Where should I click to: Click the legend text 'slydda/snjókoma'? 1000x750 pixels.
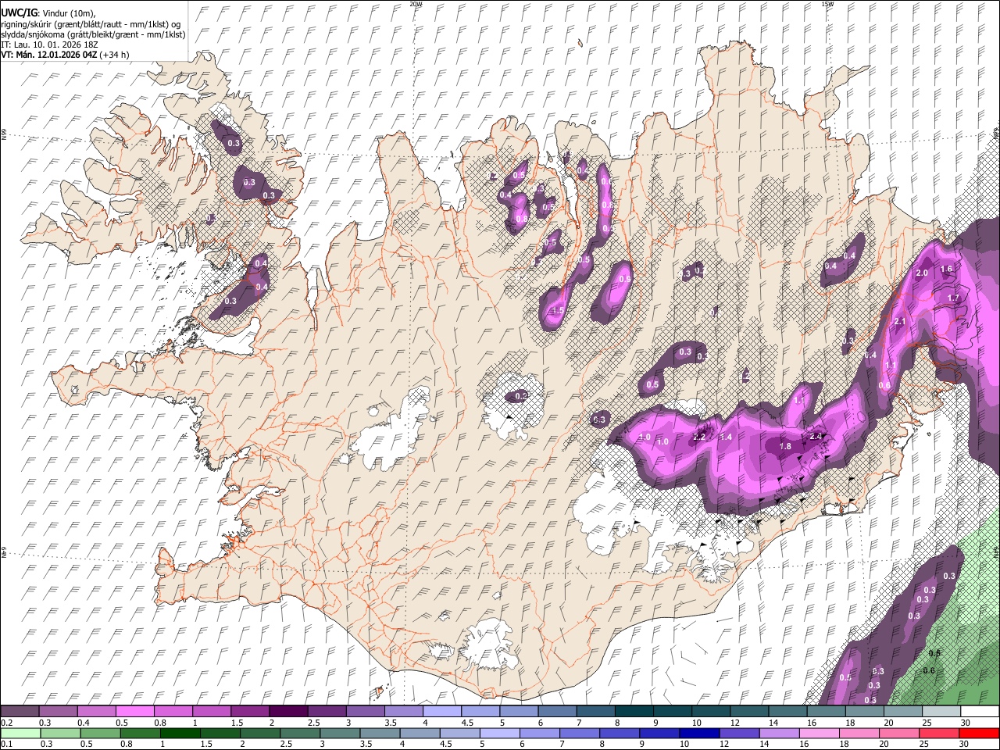(x=34, y=34)
